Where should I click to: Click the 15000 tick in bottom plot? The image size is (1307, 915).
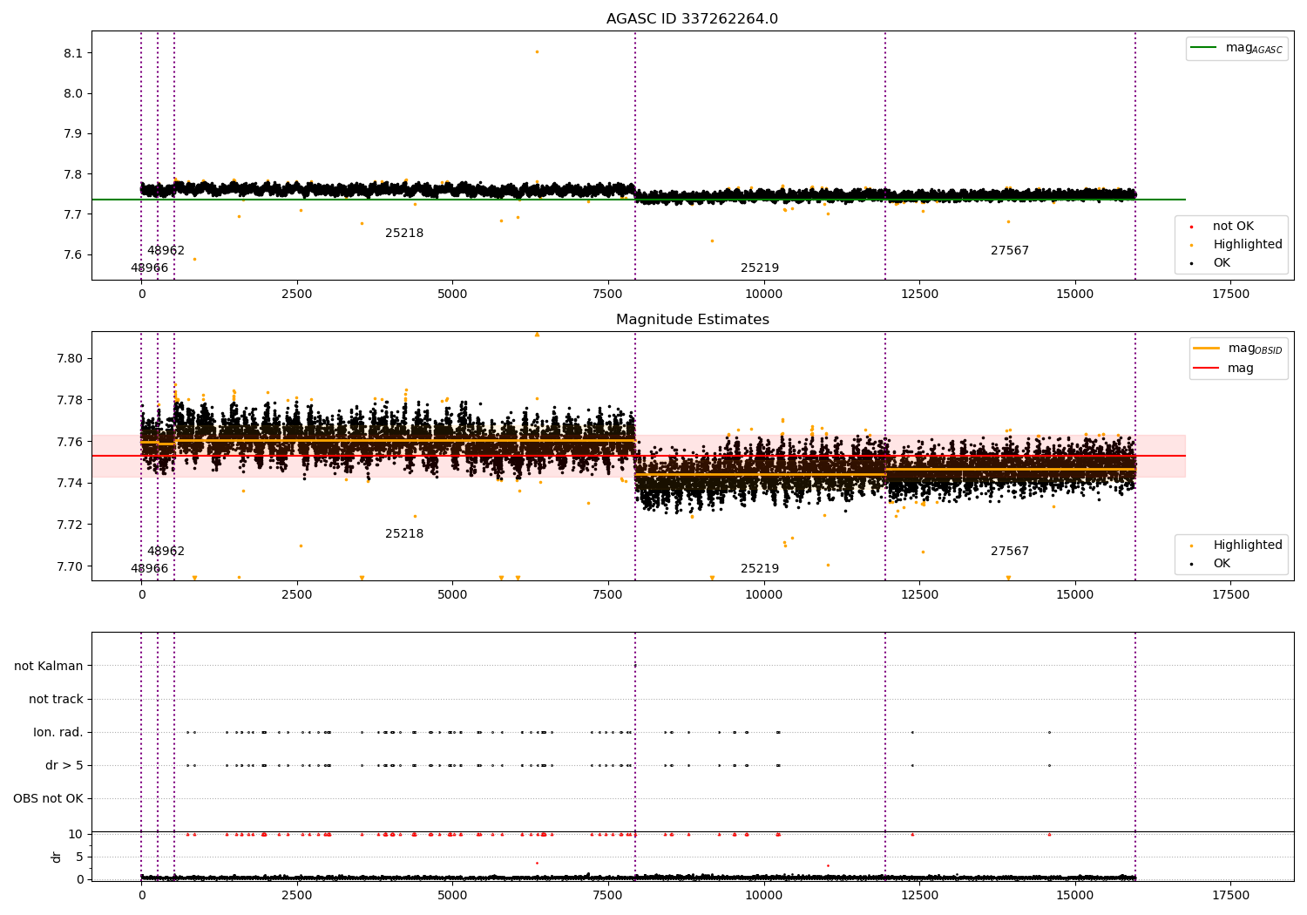pyautogui.click(x=1075, y=895)
